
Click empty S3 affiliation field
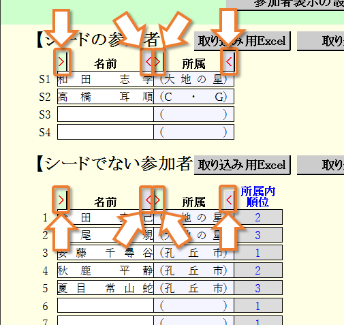(193, 114)
